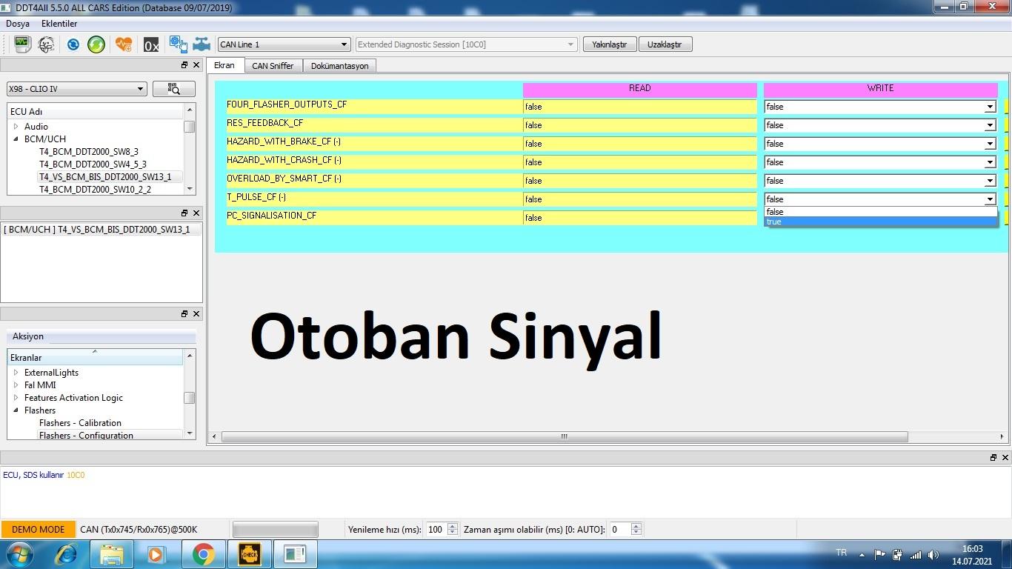Select 'true' in the open T_PULSE_CF list

[x=880, y=222]
